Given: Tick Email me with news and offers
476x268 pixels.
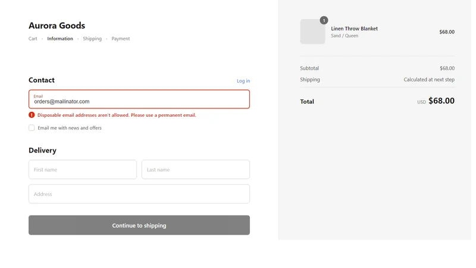Looking at the screenshot, I should point(32,128).
